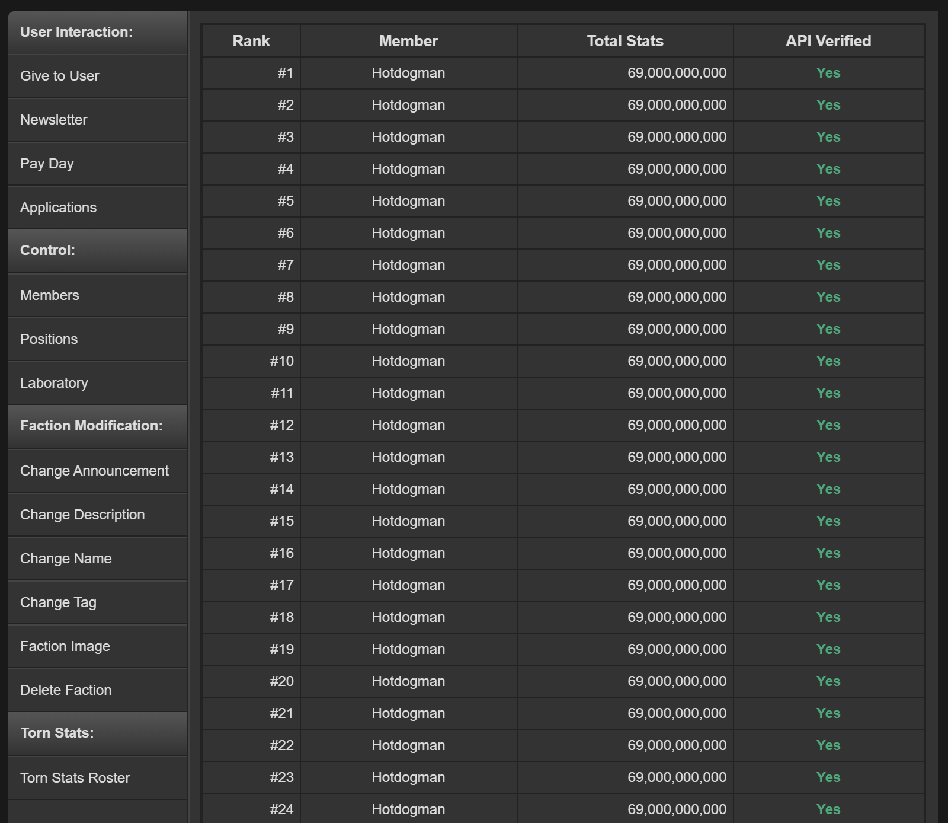Sort the table by Total Stats

[x=625, y=41]
